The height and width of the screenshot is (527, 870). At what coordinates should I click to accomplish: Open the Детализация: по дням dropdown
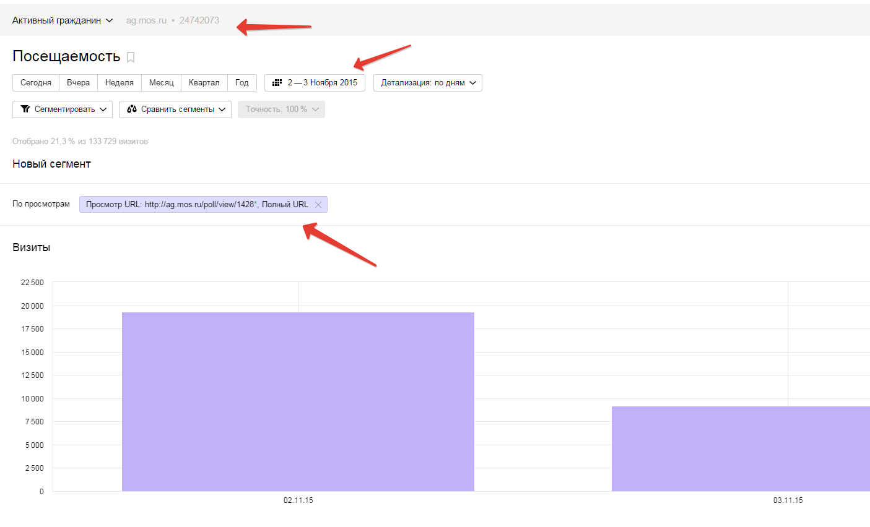tap(427, 83)
